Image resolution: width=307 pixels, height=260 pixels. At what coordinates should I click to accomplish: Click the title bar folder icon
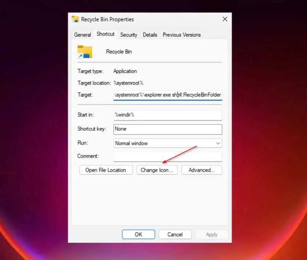(75, 19)
